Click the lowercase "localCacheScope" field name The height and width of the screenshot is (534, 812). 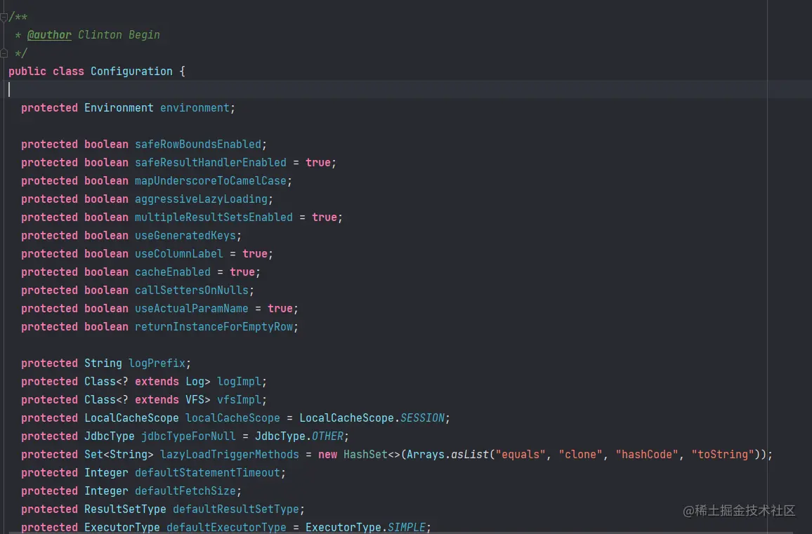coord(233,418)
